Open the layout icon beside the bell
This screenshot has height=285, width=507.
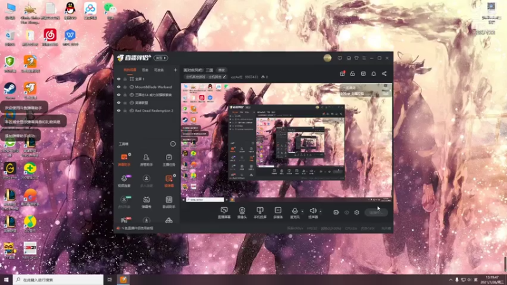coord(363,73)
